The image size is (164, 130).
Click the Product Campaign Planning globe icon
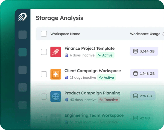(56, 97)
